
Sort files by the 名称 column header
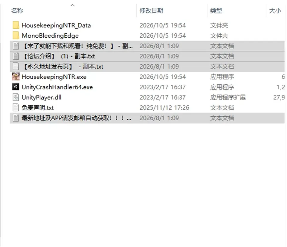(x=17, y=11)
